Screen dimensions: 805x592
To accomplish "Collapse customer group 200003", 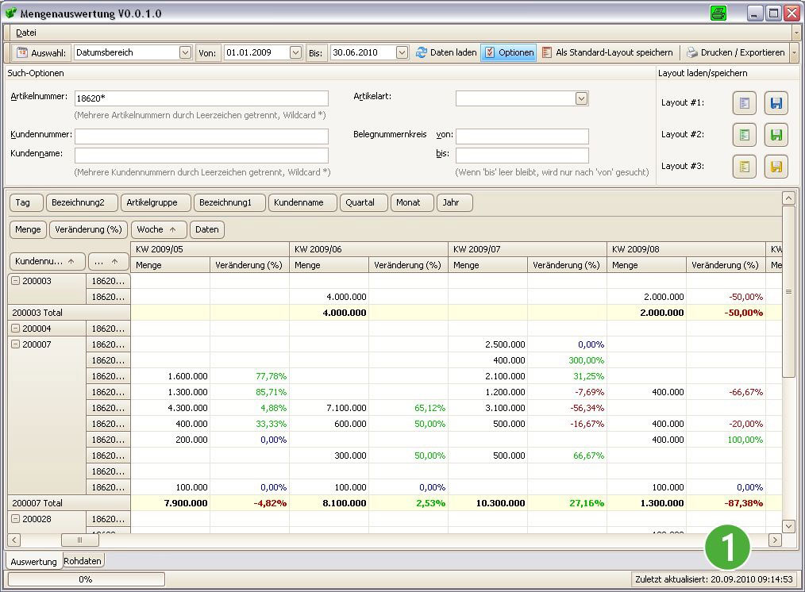I will point(15,281).
